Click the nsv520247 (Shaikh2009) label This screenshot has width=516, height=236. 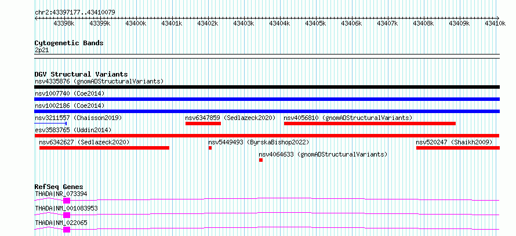pos(454,142)
